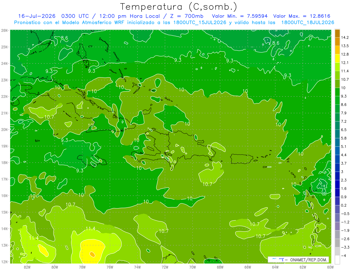Select initialization time "1800UTC_15JUL2026"
351x271 pixels.
pos(200,22)
